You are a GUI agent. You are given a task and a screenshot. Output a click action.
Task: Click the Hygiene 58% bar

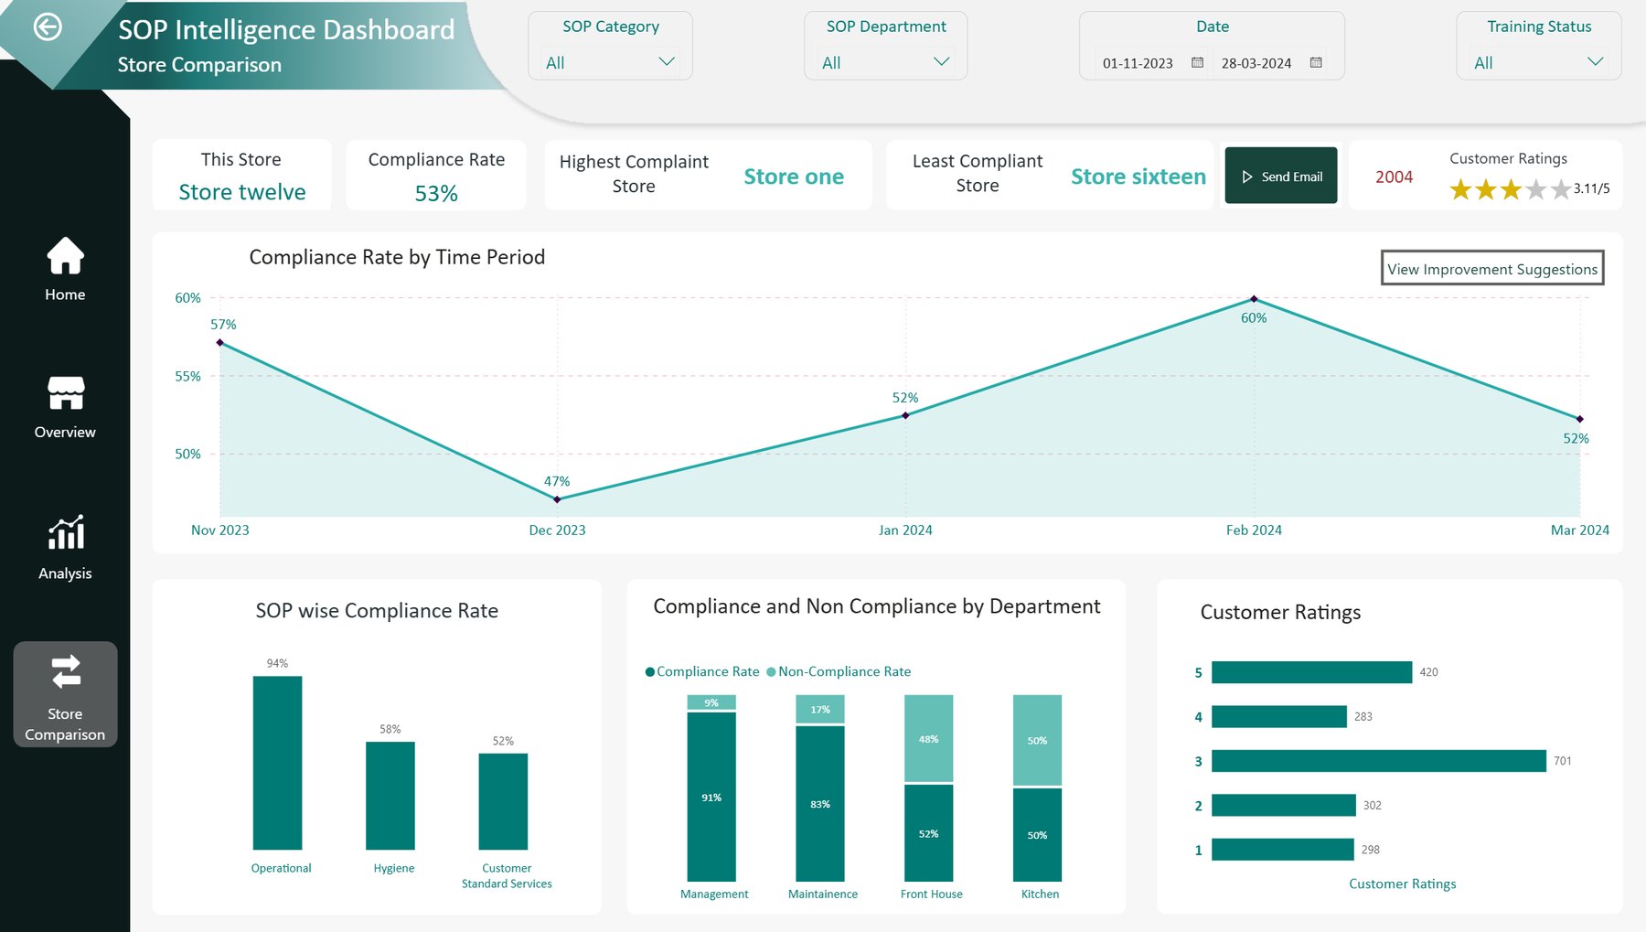tap(390, 796)
